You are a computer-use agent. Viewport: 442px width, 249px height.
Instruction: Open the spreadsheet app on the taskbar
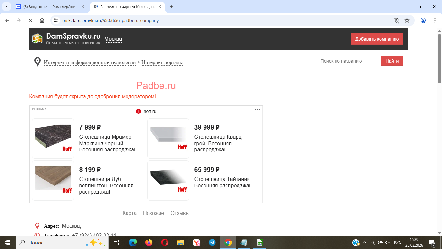pos(260,243)
